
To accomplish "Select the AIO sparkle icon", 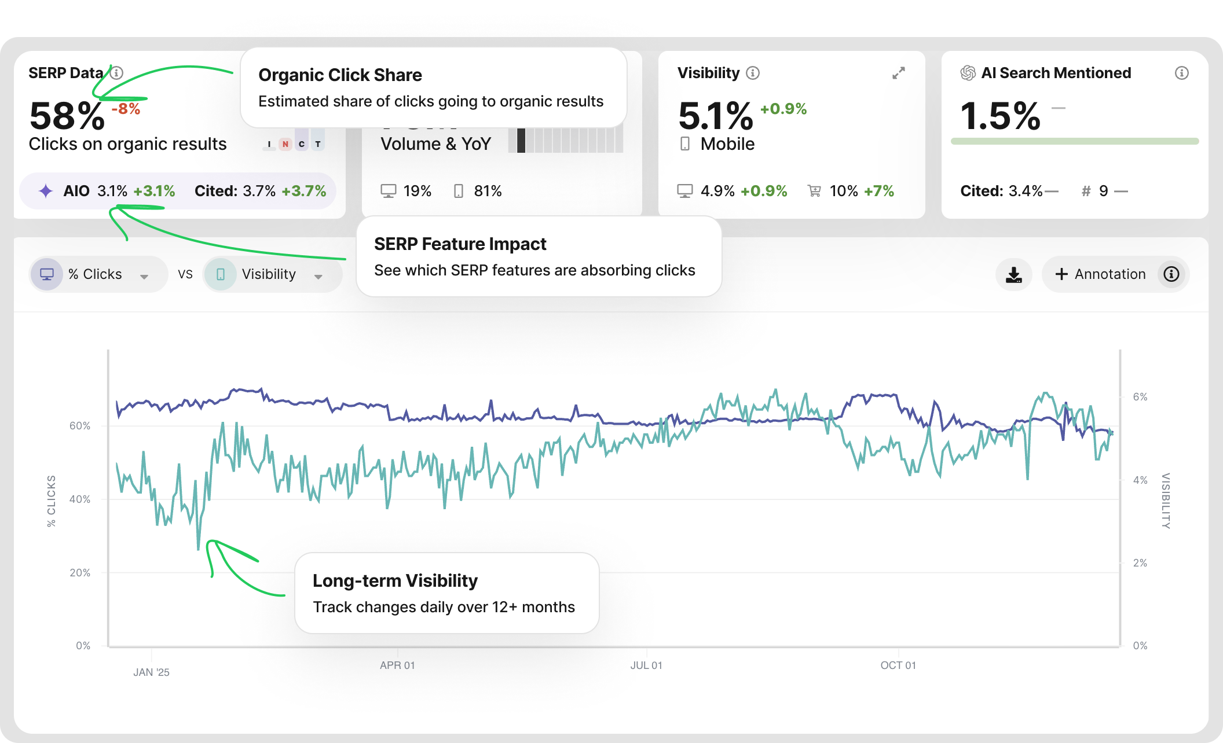I will (46, 191).
